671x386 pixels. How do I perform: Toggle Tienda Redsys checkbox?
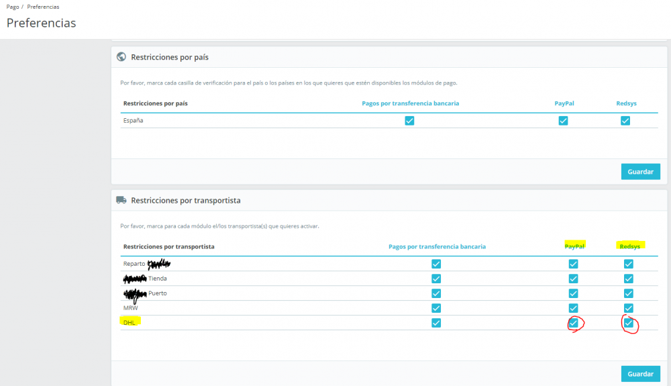coord(628,279)
